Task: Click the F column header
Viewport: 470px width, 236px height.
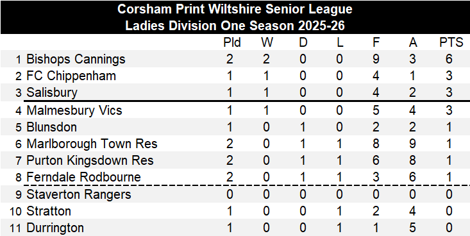Action: 376,42
